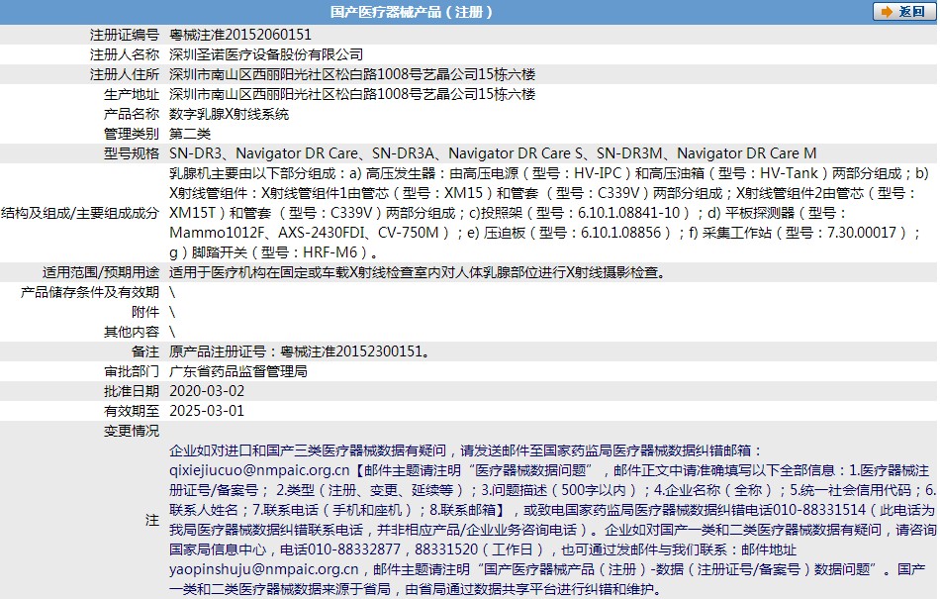The height and width of the screenshot is (599, 940).
Task: Click management class value 第二类
Action: (x=190, y=134)
